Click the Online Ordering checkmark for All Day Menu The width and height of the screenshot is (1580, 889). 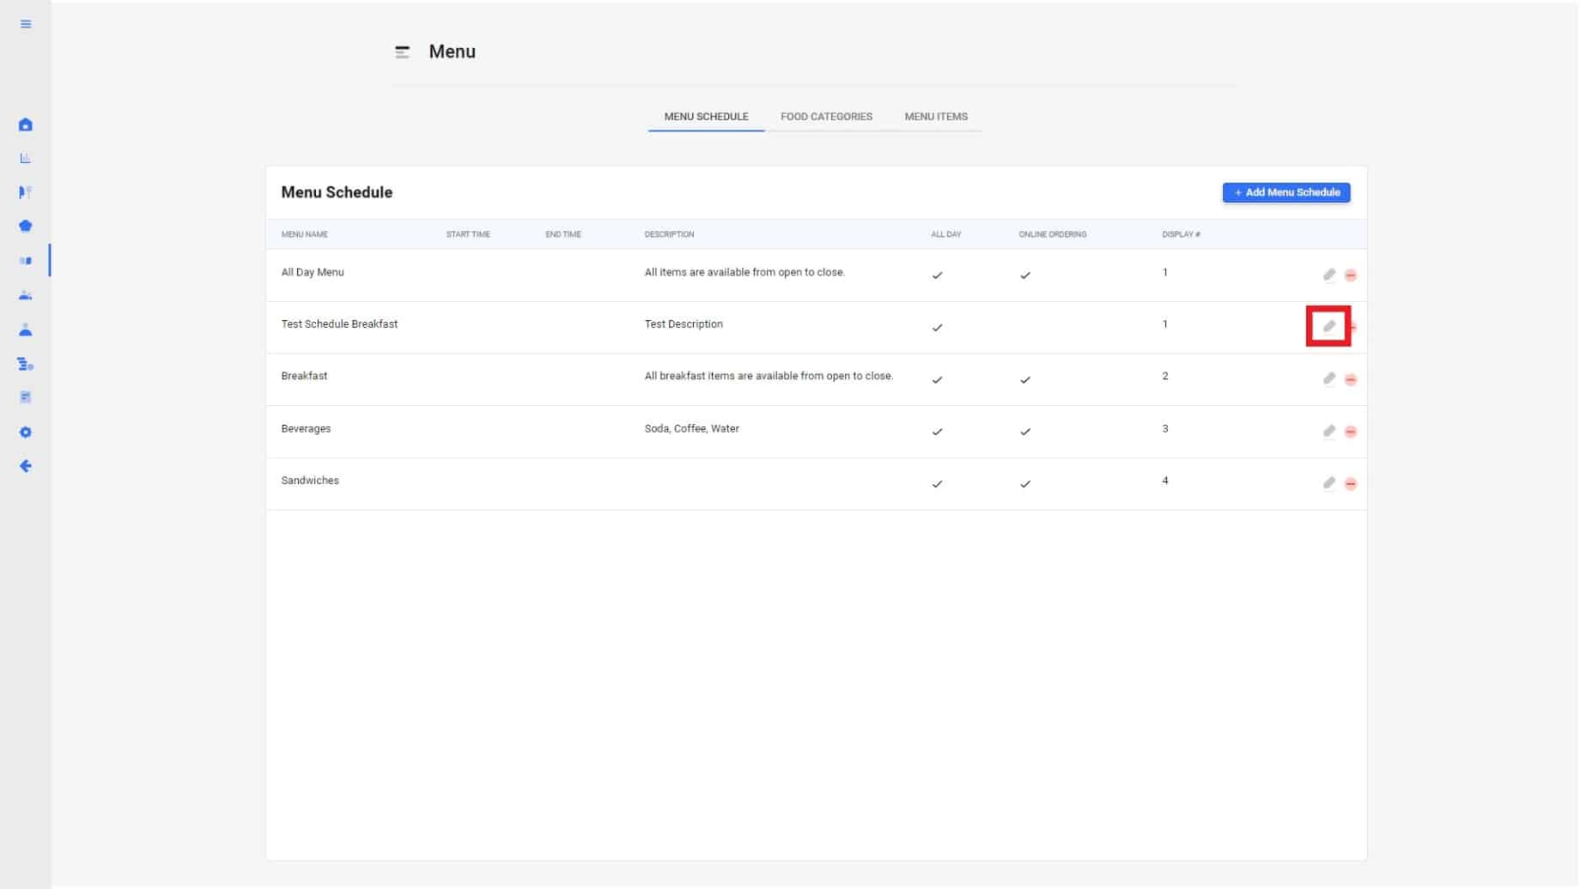(1025, 275)
